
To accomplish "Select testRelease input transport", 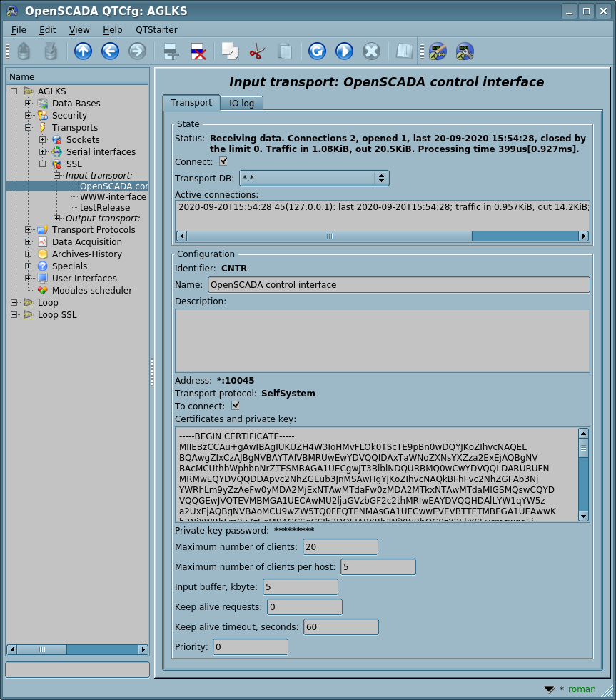I will click(x=105, y=208).
